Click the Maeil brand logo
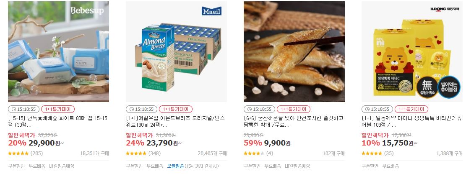466x179 pixels. [211, 11]
